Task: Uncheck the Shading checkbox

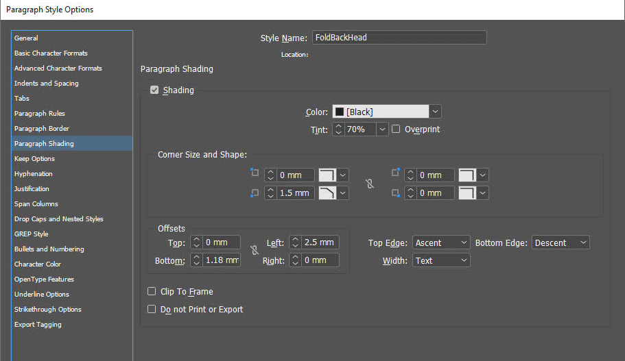Action: click(x=154, y=90)
